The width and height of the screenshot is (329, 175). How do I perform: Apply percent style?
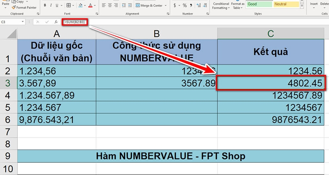[185, 5]
